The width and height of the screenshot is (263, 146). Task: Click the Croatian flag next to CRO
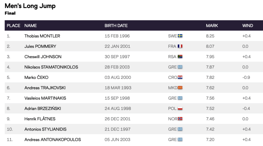point(180,77)
